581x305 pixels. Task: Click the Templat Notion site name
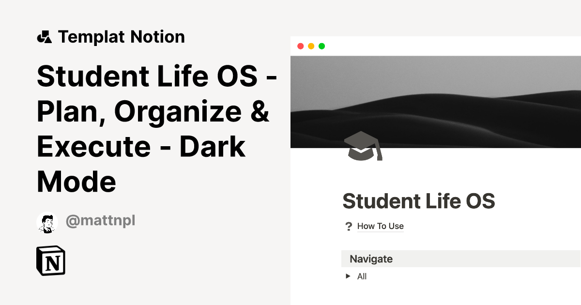[x=121, y=36]
